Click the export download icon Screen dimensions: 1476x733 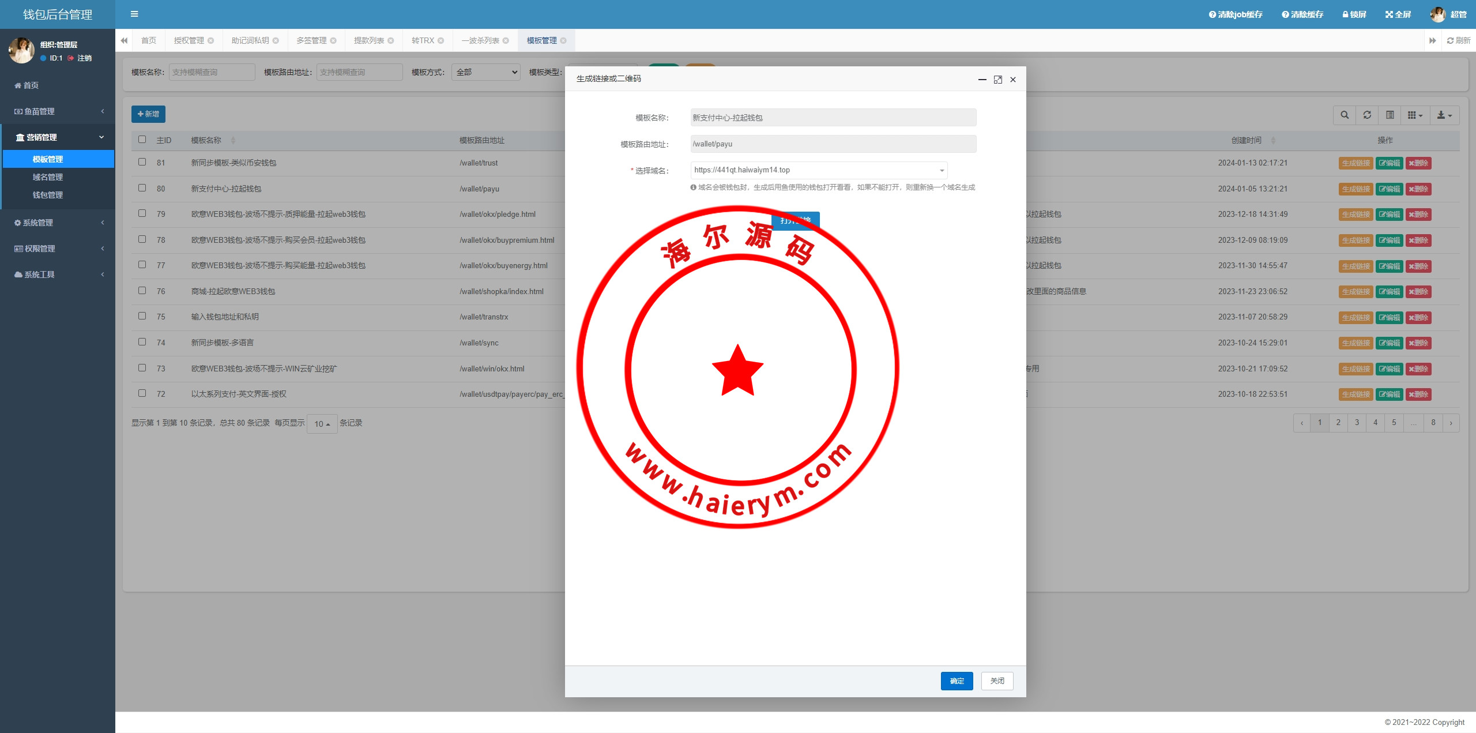pos(1444,115)
